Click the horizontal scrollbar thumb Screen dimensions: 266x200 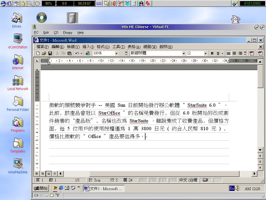(x=164, y=174)
